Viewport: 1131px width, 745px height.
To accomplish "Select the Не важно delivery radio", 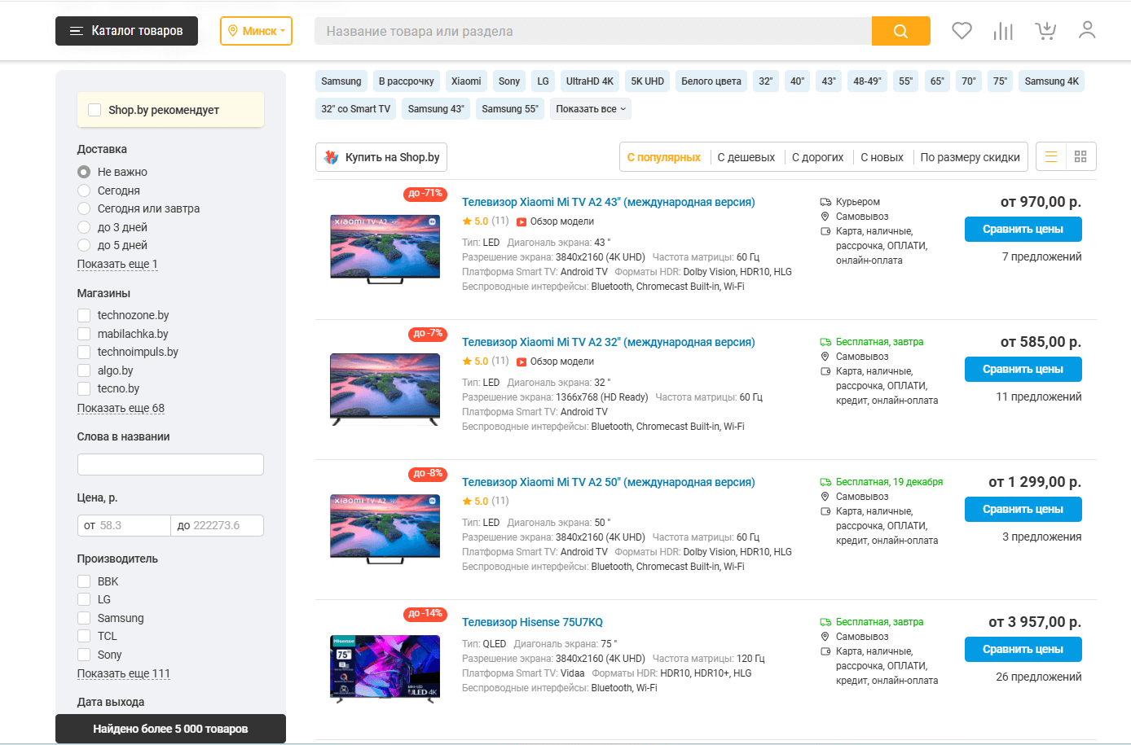I will click(x=84, y=172).
